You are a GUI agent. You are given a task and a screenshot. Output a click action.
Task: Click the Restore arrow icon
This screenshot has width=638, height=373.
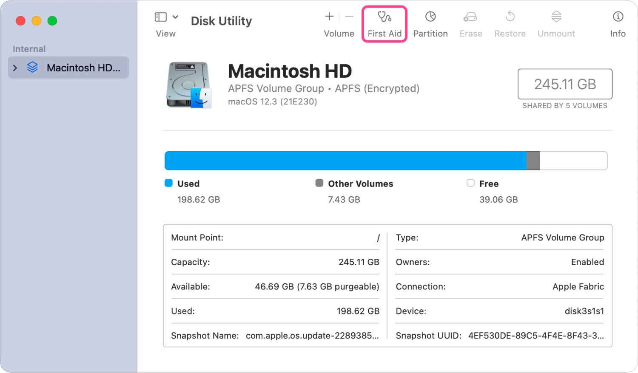tap(510, 17)
